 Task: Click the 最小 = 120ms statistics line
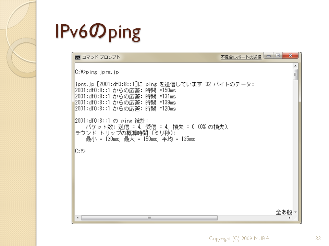pos(140,139)
